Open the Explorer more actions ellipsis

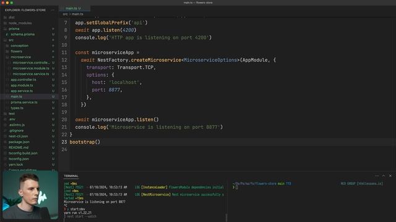(x=53, y=10)
